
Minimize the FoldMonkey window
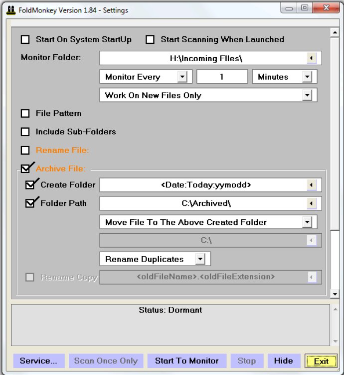289,8
